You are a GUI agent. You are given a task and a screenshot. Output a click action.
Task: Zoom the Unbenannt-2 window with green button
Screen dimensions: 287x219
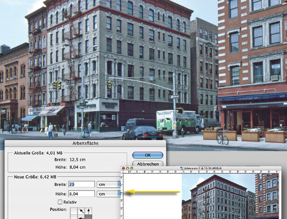coord(132,168)
